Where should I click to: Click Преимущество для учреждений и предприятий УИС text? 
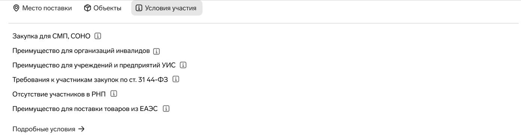tap(94, 65)
